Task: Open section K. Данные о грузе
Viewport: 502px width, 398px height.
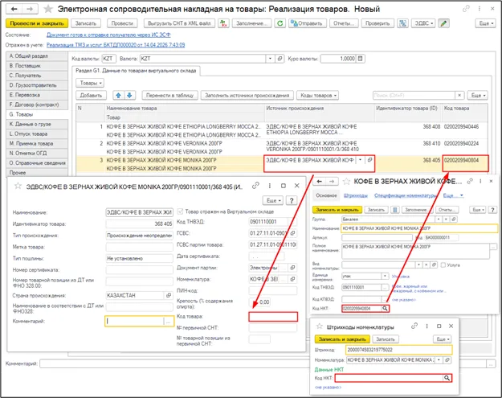Action: coord(37,124)
